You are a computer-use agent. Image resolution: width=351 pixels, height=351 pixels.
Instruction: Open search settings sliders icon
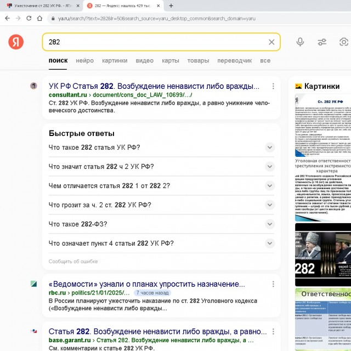pyautogui.click(x=322, y=42)
